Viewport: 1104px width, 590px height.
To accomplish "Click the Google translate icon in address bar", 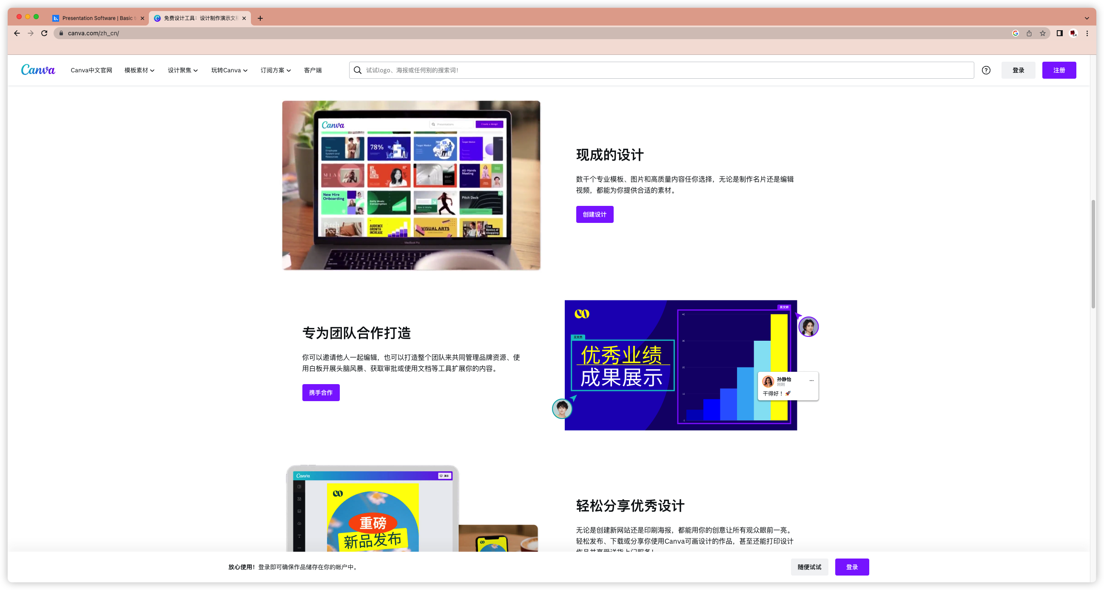I will (1015, 33).
